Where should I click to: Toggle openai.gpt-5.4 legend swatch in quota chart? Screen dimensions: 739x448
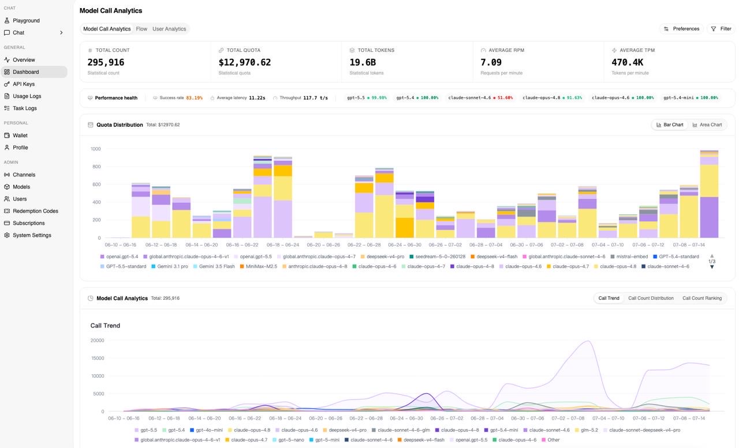102,257
